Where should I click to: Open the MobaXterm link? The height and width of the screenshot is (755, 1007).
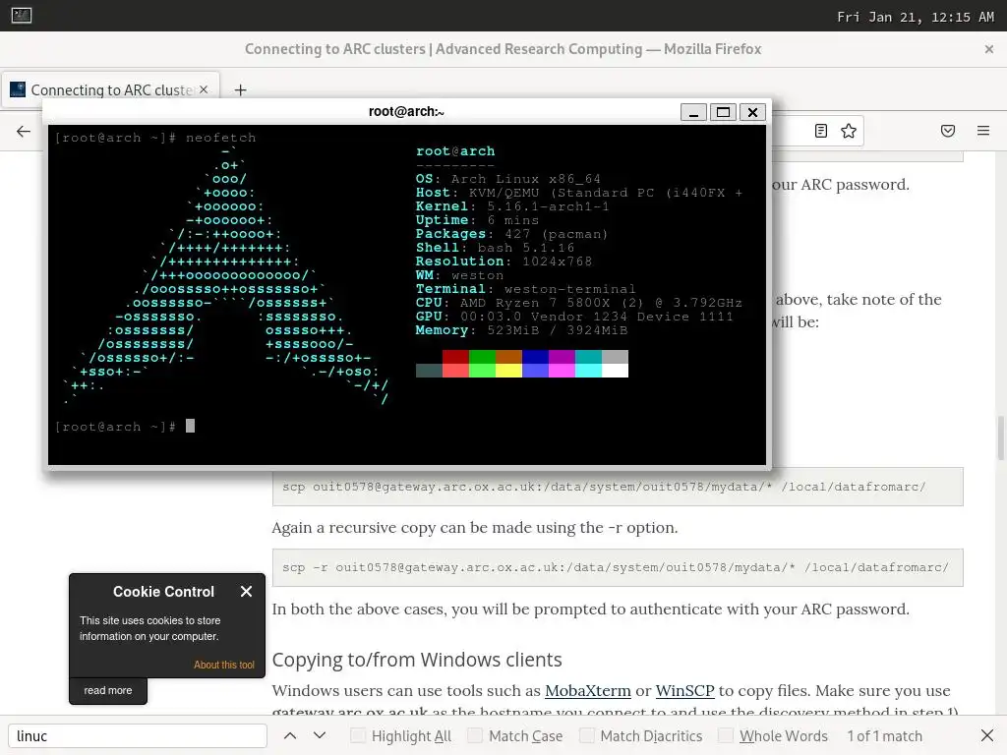coord(588,691)
